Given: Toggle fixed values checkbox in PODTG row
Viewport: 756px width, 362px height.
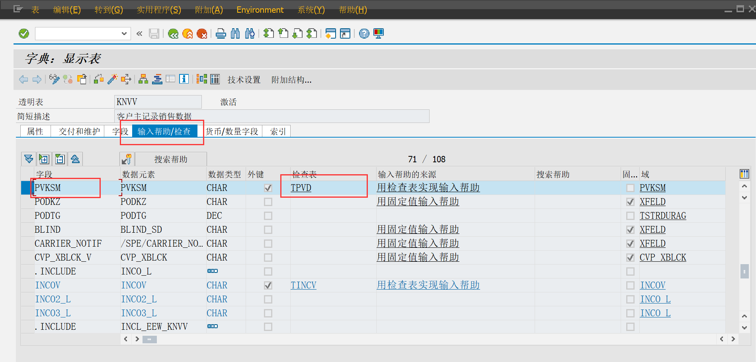Looking at the screenshot, I should pyautogui.click(x=630, y=216).
